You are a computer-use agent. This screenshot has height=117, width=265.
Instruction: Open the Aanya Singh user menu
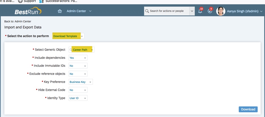click(x=244, y=11)
